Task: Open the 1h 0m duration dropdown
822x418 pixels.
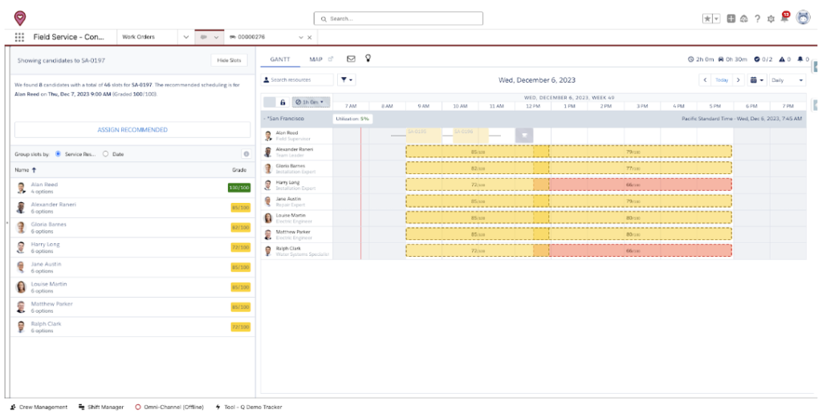Action: coord(311,102)
